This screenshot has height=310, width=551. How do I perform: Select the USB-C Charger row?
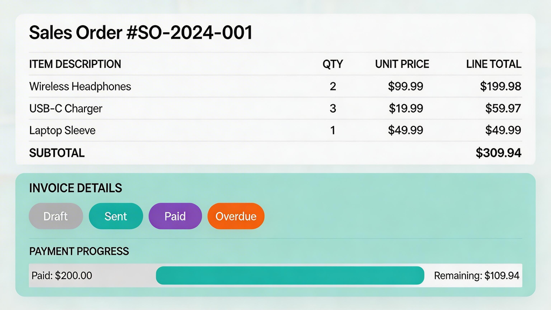point(66,108)
